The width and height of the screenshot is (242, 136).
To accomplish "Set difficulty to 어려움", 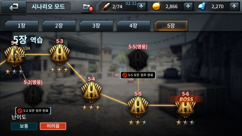I will click(53, 126).
